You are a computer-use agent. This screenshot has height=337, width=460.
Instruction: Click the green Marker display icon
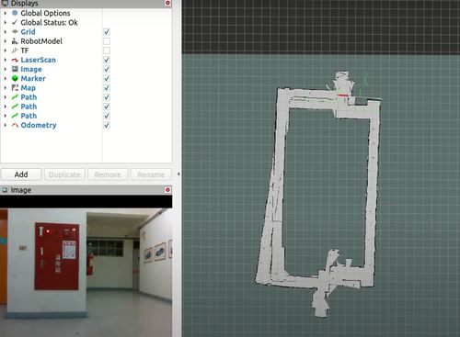pos(15,79)
